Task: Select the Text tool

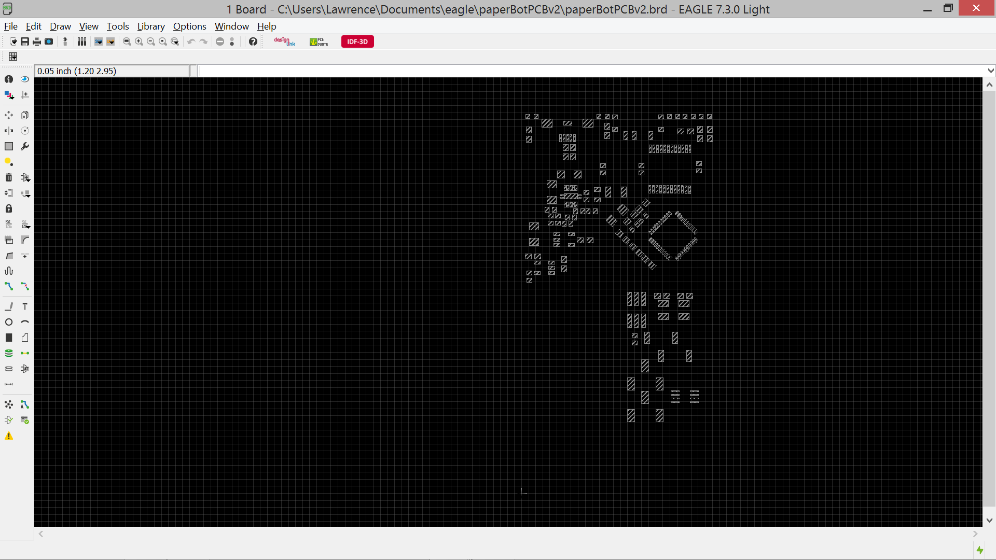Action: (x=25, y=306)
